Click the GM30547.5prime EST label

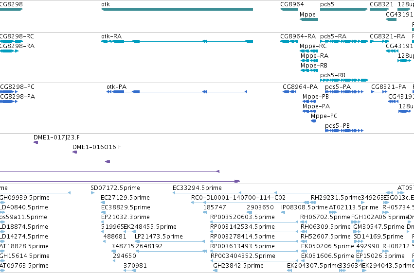[378, 227]
